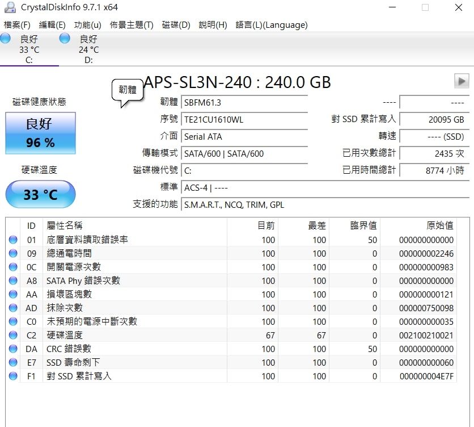Open the 磁碟(D) menu

176,25
